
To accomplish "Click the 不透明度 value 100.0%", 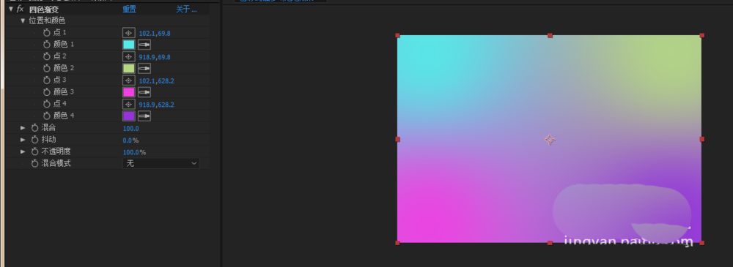I will click(134, 153).
